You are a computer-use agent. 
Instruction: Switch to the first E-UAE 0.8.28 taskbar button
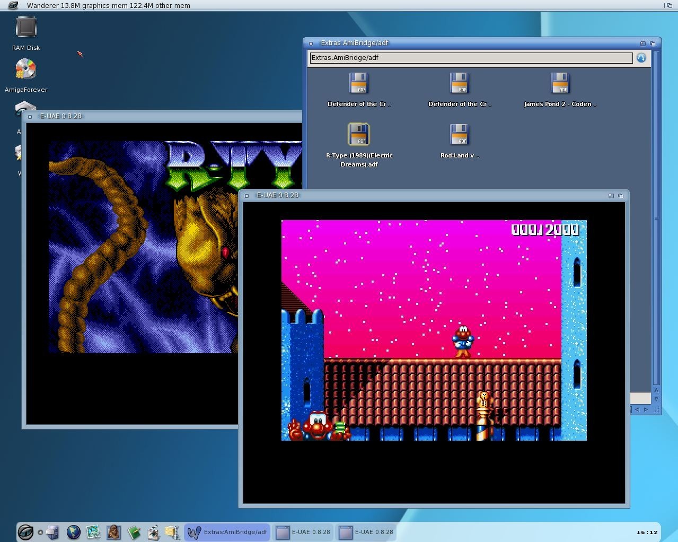[304, 532]
